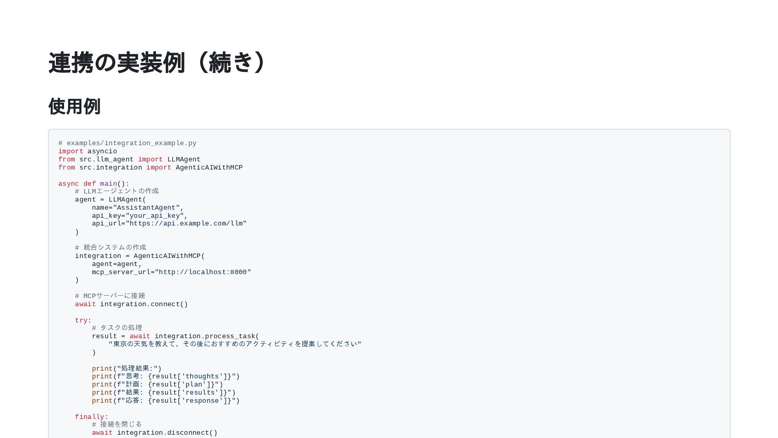Click the slide title 連携の実装例（続き）

point(158,63)
